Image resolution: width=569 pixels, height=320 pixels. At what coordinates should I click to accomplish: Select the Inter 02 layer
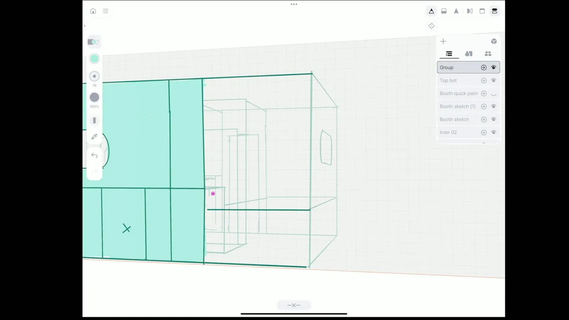[x=469, y=132]
